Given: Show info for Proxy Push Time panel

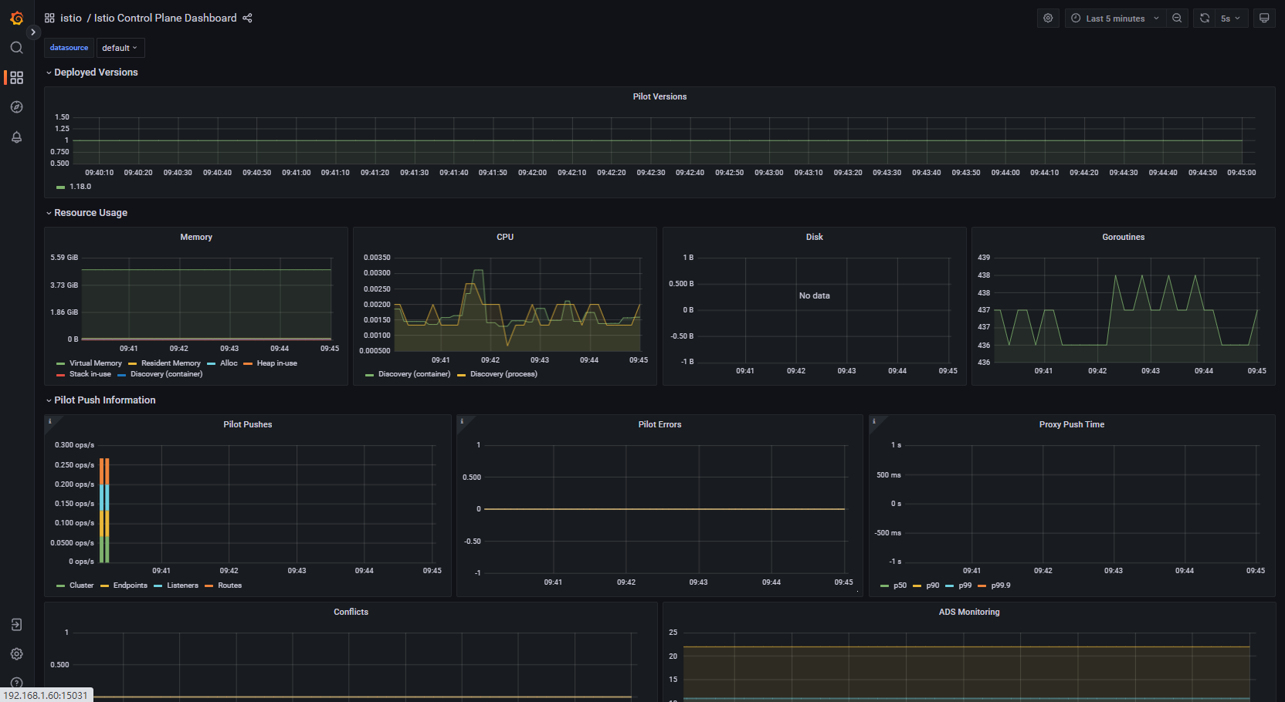Looking at the screenshot, I should pos(874,421).
